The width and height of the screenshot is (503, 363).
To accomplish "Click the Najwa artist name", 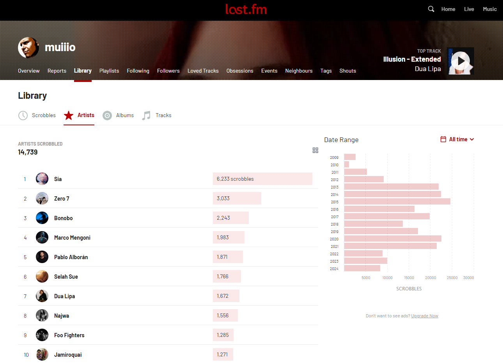I will pos(62,315).
